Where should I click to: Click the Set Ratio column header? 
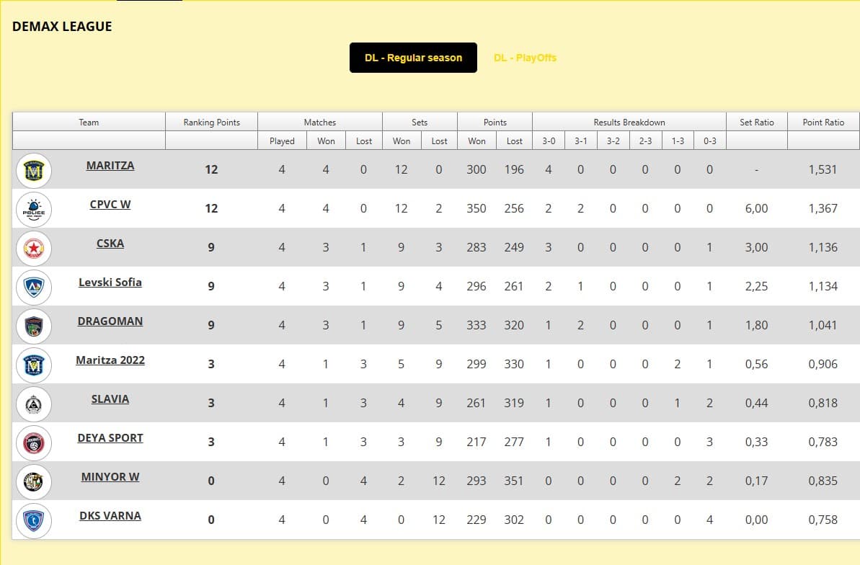(756, 123)
